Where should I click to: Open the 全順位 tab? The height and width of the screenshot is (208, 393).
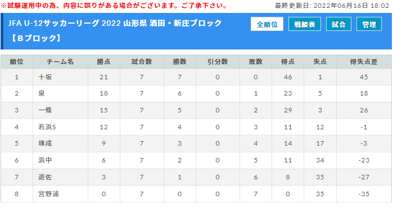click(x=267, y=24)
